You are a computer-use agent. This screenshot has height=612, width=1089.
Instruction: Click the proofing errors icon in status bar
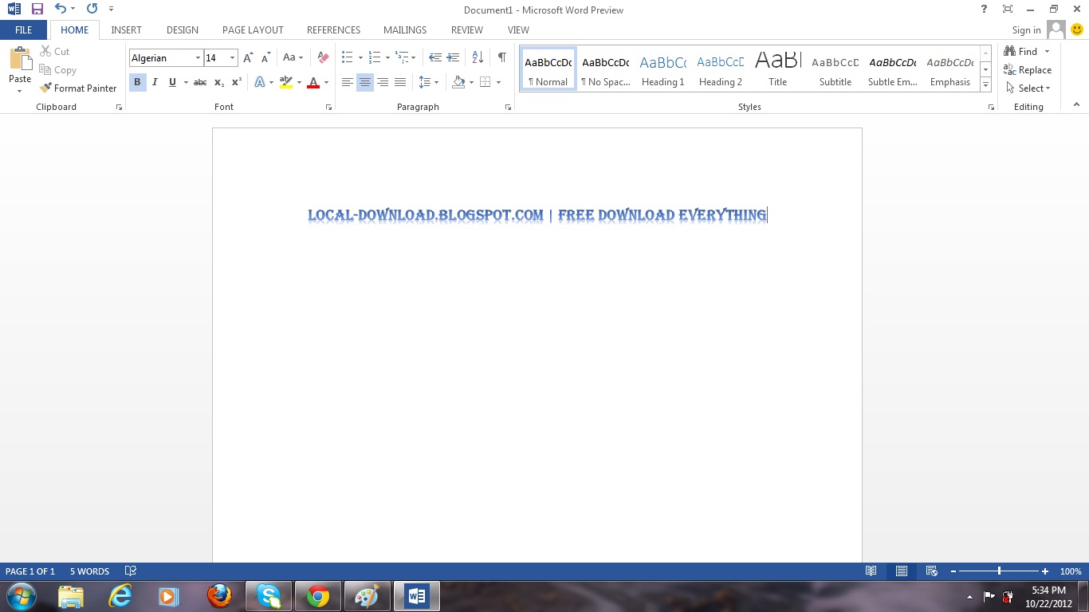(131, 571)
